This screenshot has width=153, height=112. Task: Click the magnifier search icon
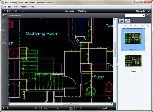(x=147, y=15)
